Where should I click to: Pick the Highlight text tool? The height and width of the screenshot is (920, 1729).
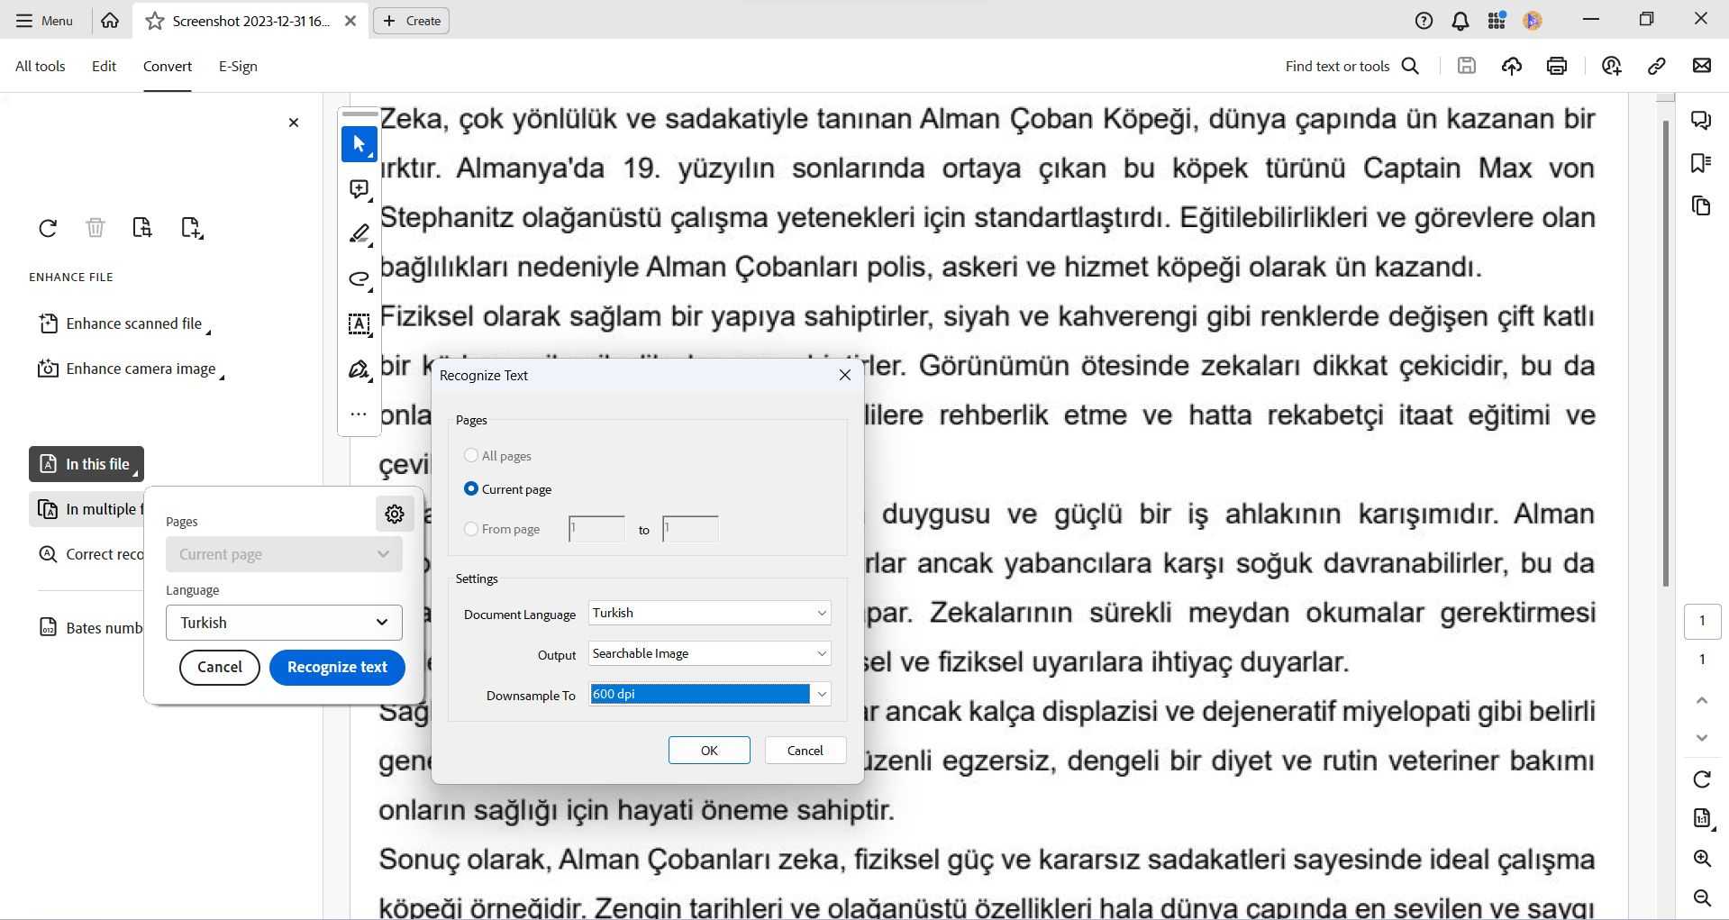pyautogui.click(x=358, y=234)
